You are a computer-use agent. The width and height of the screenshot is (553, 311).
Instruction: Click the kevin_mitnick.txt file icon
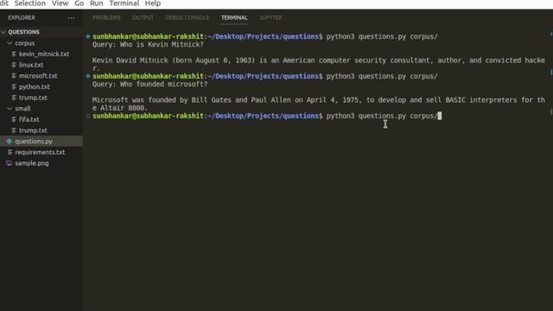point(14,54)
